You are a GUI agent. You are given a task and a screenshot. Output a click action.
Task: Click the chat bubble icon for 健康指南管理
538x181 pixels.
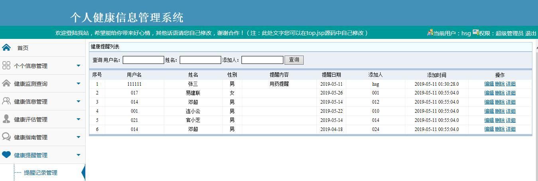pyautogui.click(x=6, y=137)
